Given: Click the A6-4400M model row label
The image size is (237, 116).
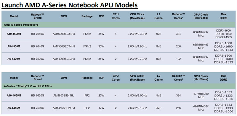Looking at the screenshot, I should (x=14, y=59).
